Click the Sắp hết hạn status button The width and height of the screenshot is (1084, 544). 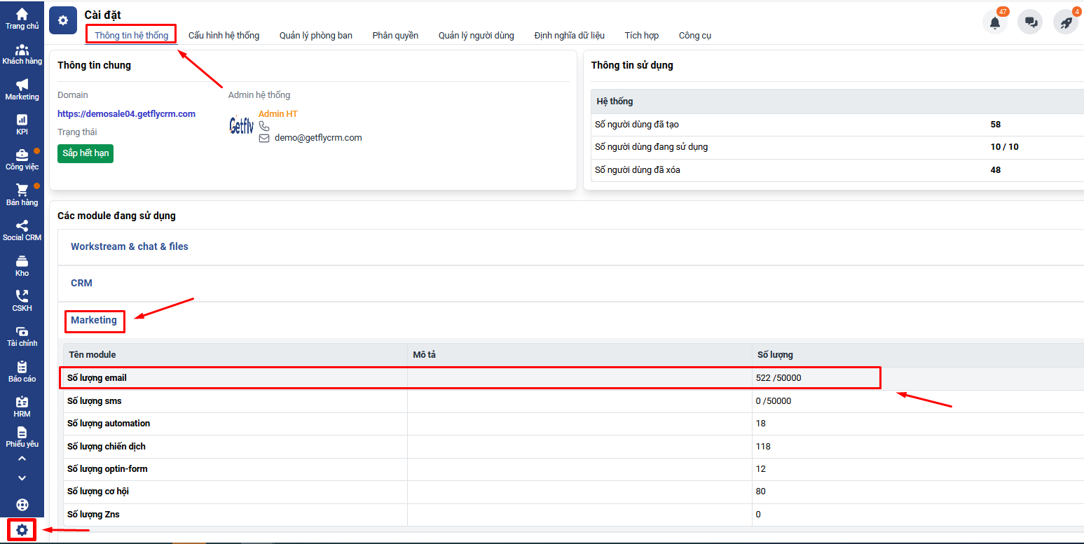click(x=85, y=153)
